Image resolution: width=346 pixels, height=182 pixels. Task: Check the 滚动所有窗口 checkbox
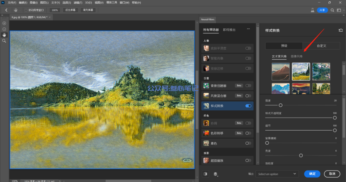(26, 10)
